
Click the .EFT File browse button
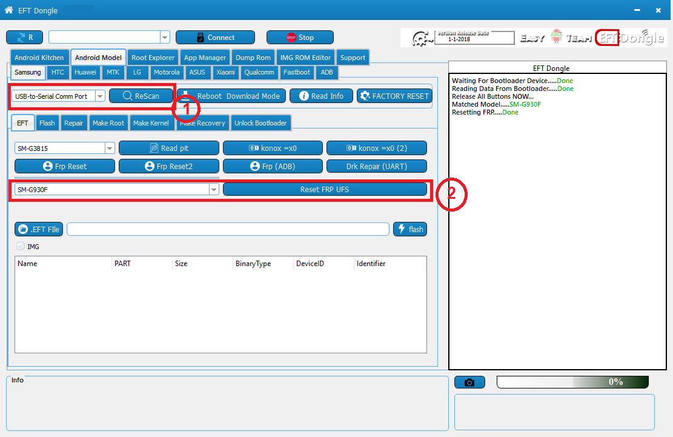point(39,229)
